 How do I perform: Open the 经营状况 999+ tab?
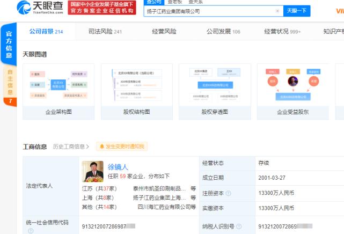click(x=282, y=32)
